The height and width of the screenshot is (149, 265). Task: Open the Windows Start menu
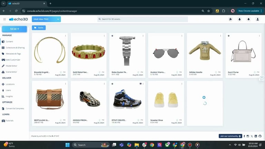click(67, 145)
